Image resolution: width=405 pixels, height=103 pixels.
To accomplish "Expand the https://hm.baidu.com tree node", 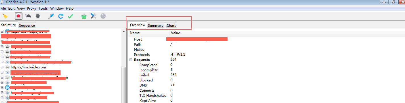I will [2, 67].
